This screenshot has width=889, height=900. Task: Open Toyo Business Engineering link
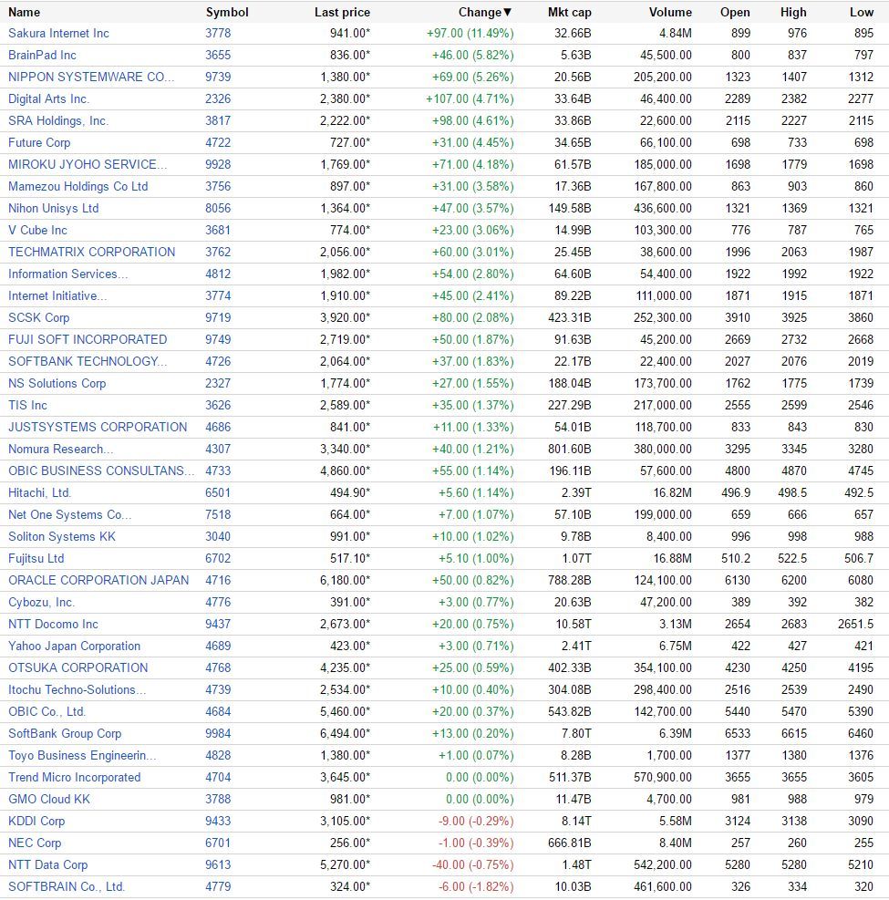pos(82,755)
